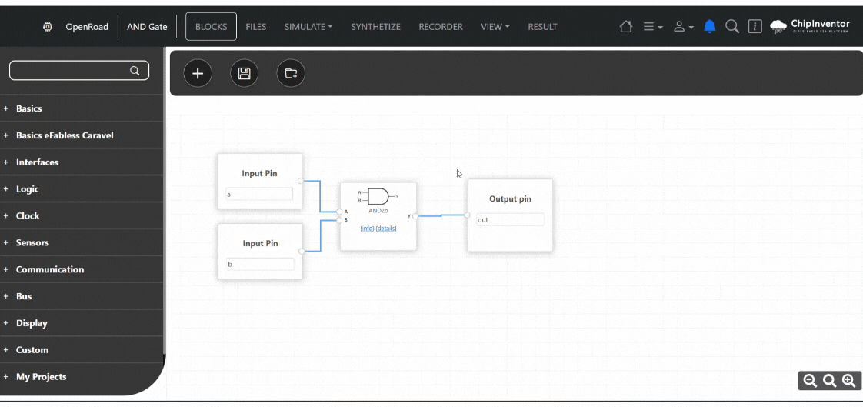Check the blue notifications bell
This screenshot has height=407, width=863.
(710, 26)
